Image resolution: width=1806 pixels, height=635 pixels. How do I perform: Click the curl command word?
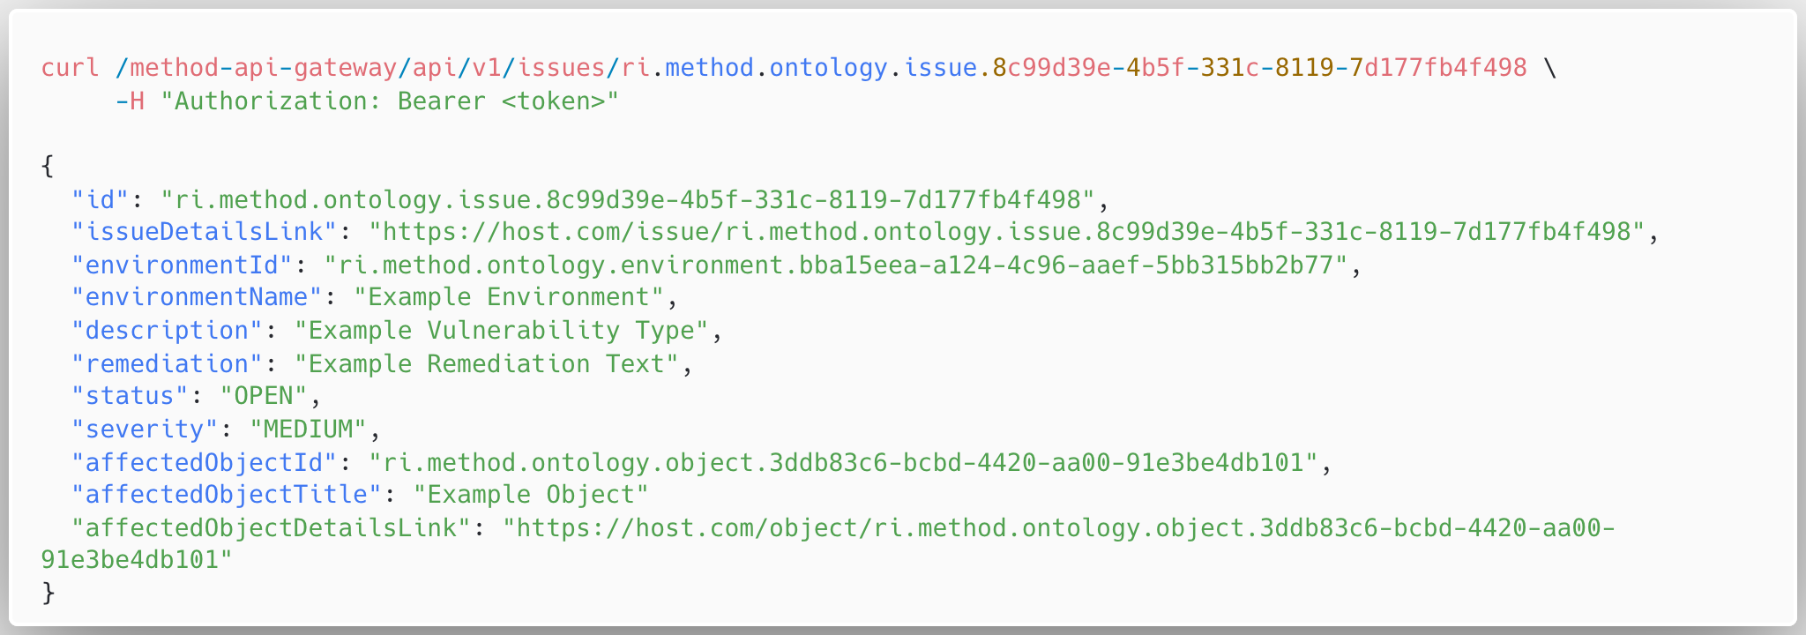coord(70,68)
